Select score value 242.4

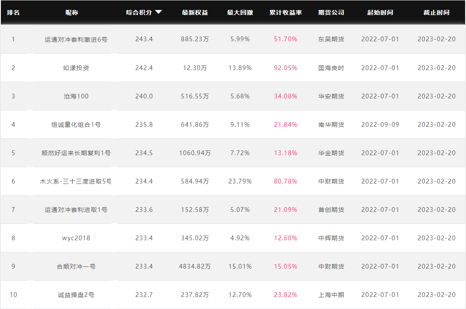(144, 68)
